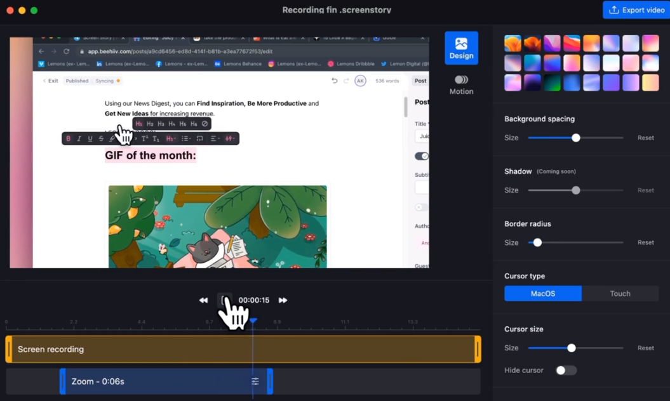Open the Motion settings panel
The width and height of the screenshot is (670, 401).
pyautogui.click(x=461, y=84)
